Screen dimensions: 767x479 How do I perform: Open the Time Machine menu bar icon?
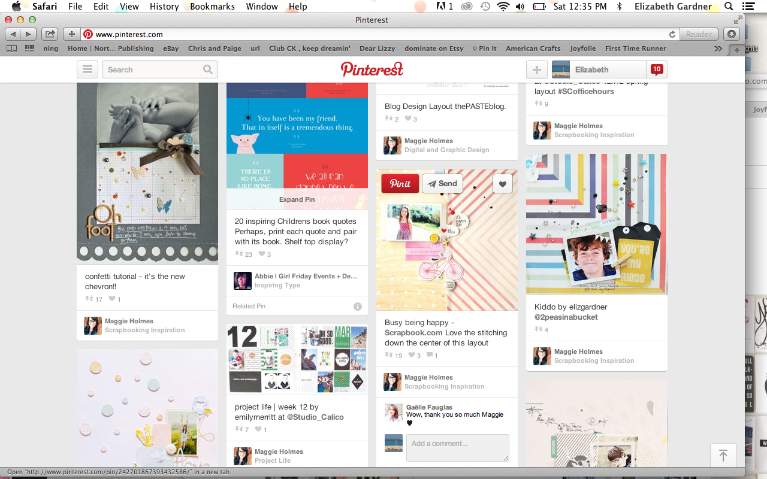point(485,7)
